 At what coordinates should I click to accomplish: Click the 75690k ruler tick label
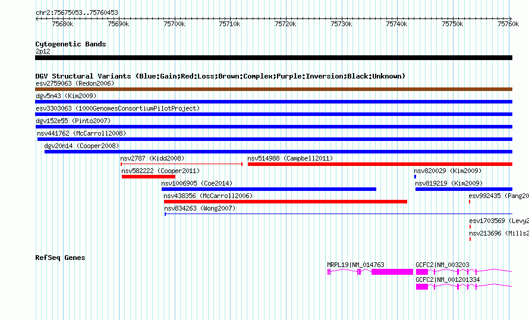(118, 24)
